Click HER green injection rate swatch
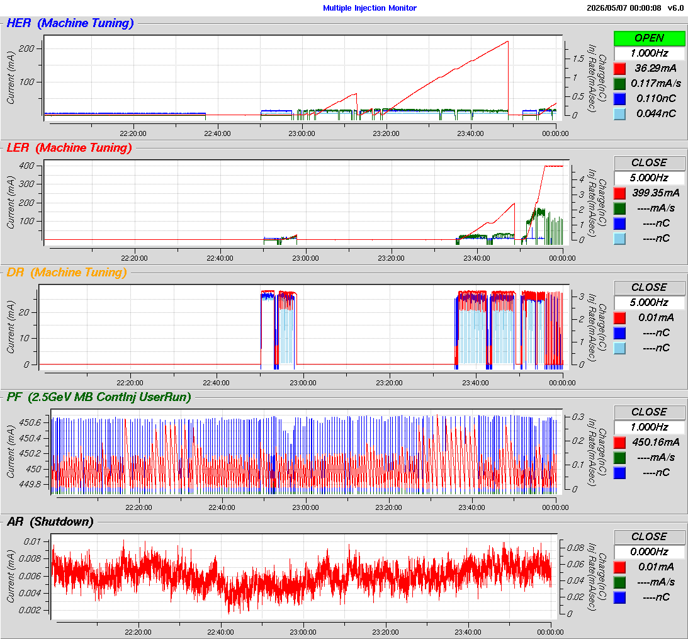The height and width of the screenshot is (639, 688). [619, 83]
